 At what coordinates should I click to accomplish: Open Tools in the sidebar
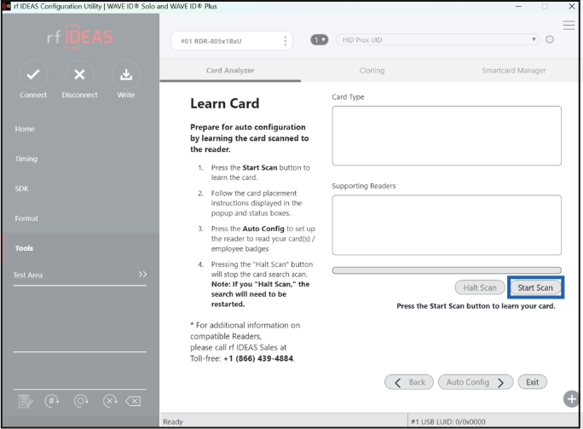[24, 248]
